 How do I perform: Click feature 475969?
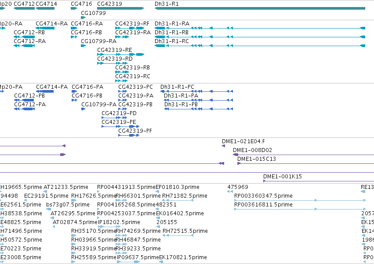(230, 192)
